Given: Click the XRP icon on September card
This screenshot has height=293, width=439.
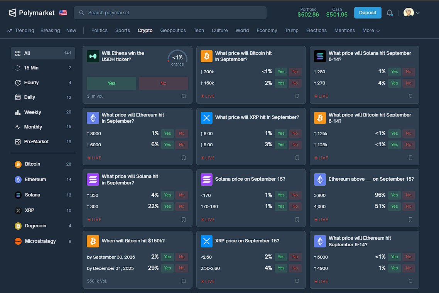Looking at the screenshot, I should (x=207, y=118).
